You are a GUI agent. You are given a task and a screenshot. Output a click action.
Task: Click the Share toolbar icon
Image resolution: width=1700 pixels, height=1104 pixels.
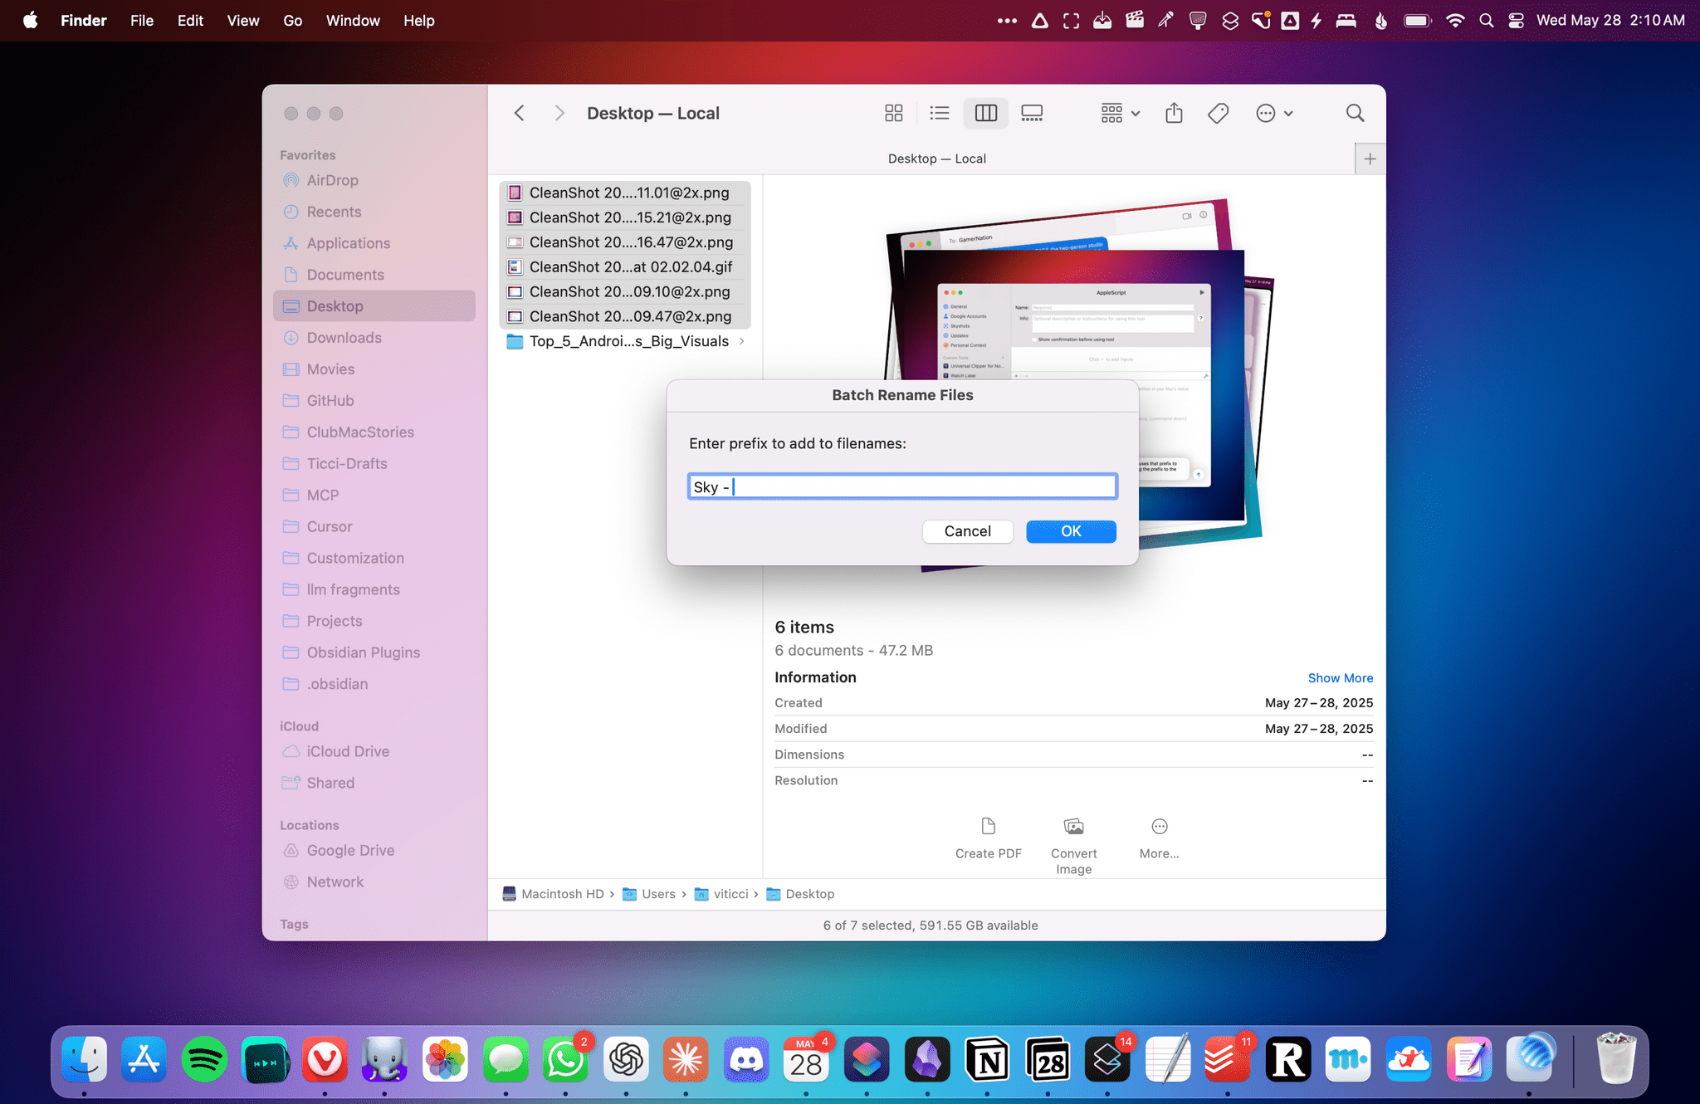[1174, 113]
